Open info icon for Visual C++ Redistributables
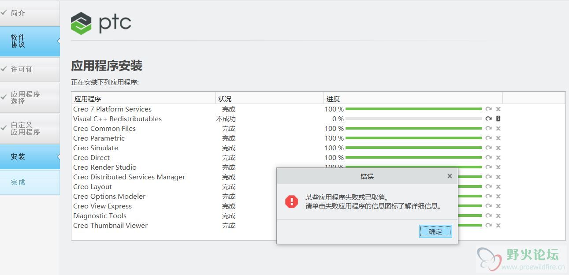The height and width of the screenshot is (275, 569). (498, 119)
